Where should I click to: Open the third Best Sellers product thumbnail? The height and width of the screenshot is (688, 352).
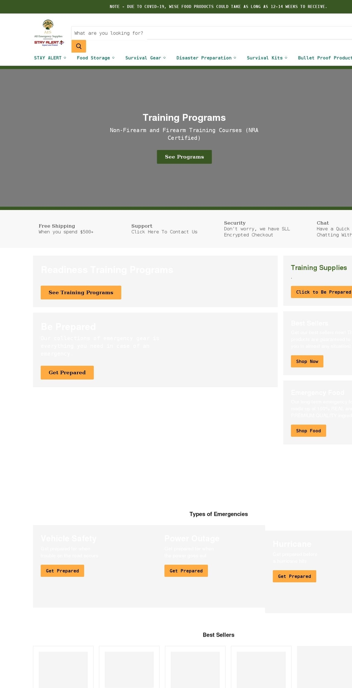tap(195, 670)
